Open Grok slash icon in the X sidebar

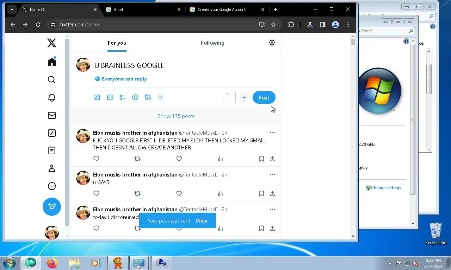tap(52, 133)
